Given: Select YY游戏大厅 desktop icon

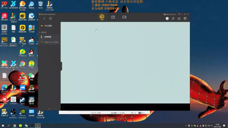Looking at the screenshot, I should 4,113.
